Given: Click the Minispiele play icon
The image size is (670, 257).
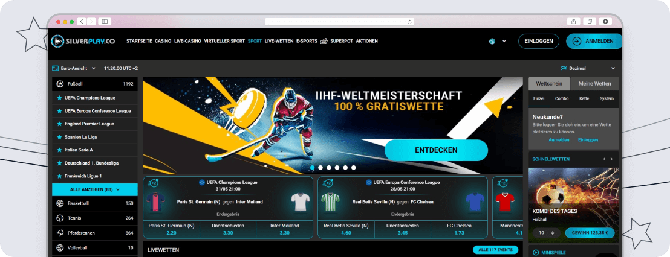Looking at the screenshot, I should [x=535, y=252].
